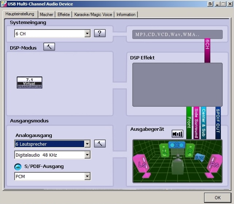Toggle the 7.1 Virtual Speaker Shifter
234x204 pixels.
point(30,82)
